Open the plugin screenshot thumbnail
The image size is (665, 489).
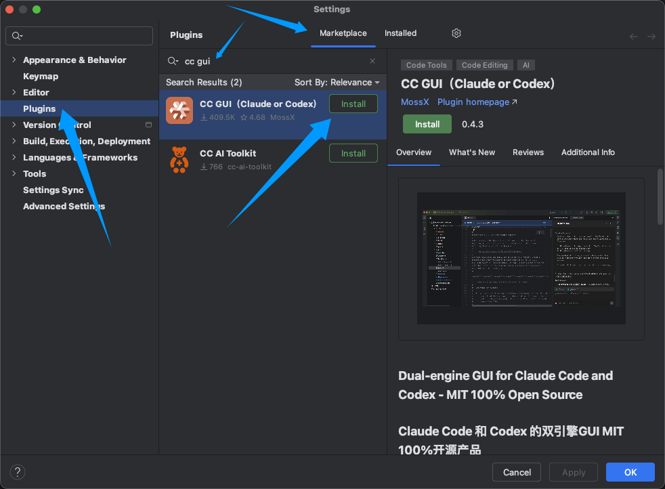click(x=521, y=258)
